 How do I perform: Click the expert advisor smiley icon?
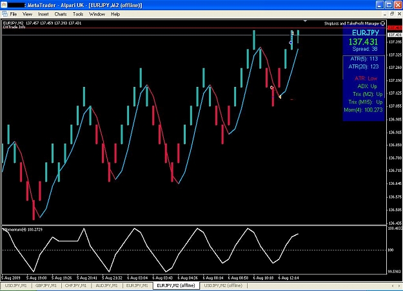(383, 23)
